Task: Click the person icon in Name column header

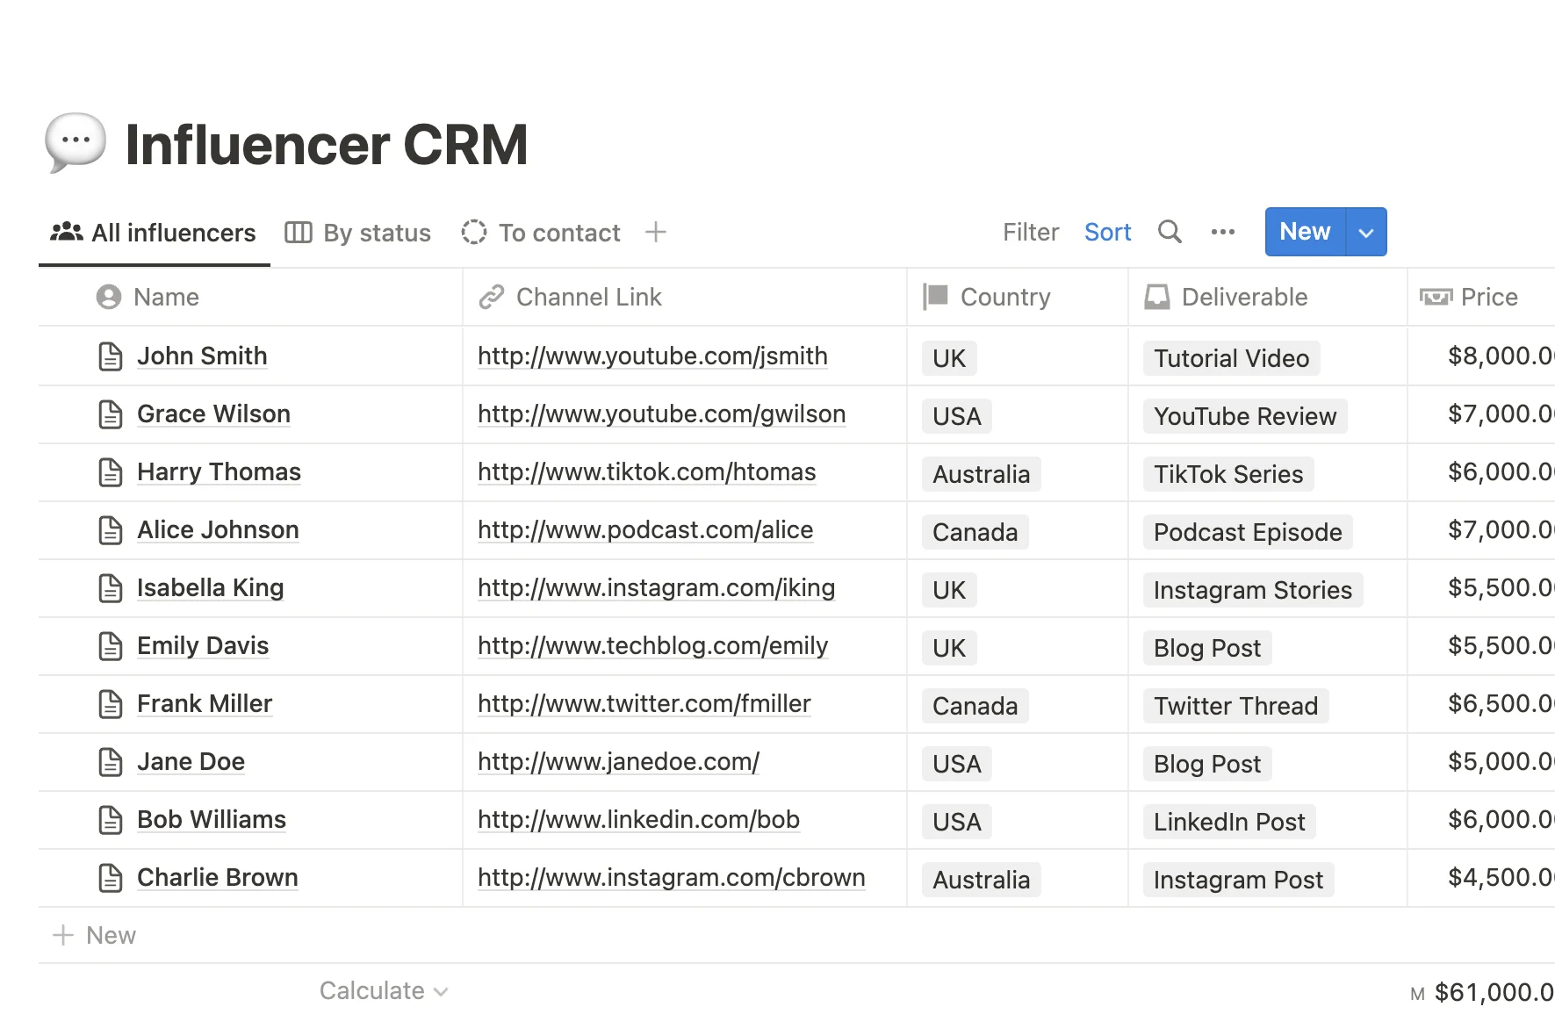Action: coord(106,297)
